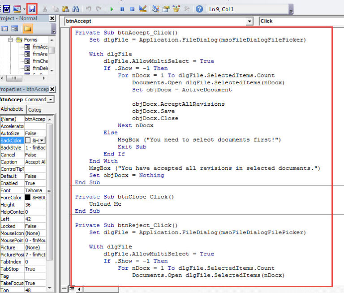This screenshot has width=344, height=293.
Task: Close the Project - Normal panel
Action: tap(52, 18)
